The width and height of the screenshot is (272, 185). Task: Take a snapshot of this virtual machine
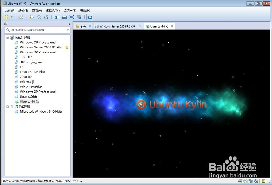31,17
